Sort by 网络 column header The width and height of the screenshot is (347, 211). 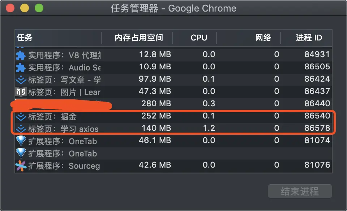(263, 38)
